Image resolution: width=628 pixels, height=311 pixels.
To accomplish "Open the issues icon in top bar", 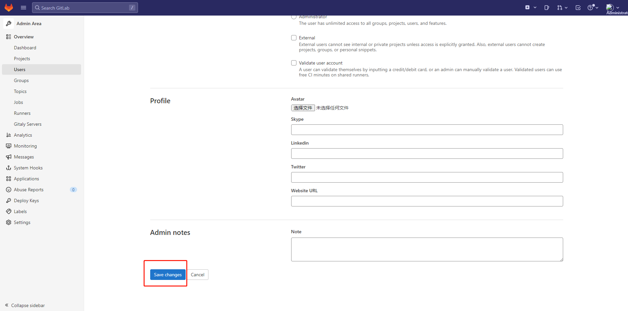I will [547, 8].
